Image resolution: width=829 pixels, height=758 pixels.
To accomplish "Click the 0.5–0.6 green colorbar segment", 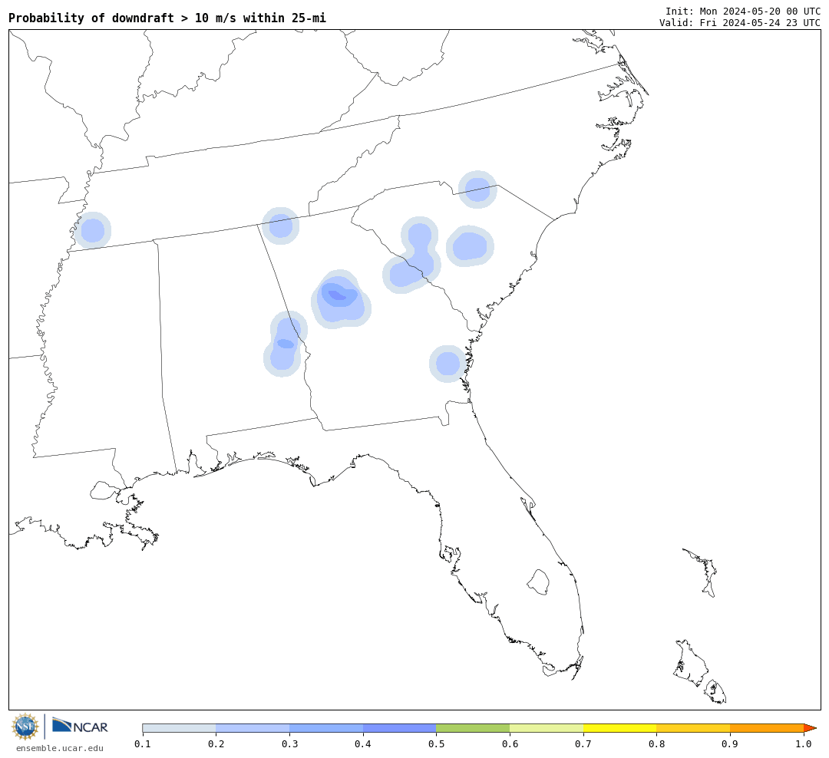I will [x=473, y=728].
